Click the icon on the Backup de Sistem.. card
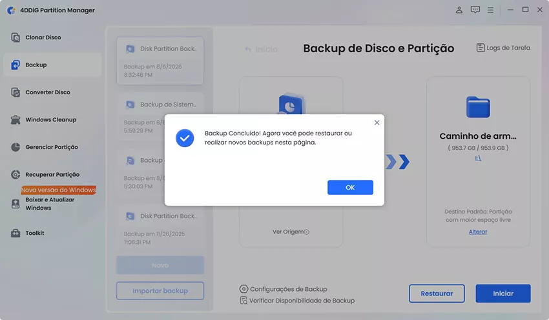The width and height of the screenshot is (549, 320). point(130,105)
